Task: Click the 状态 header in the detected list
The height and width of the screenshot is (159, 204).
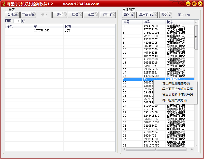Action: coord(180,22)
